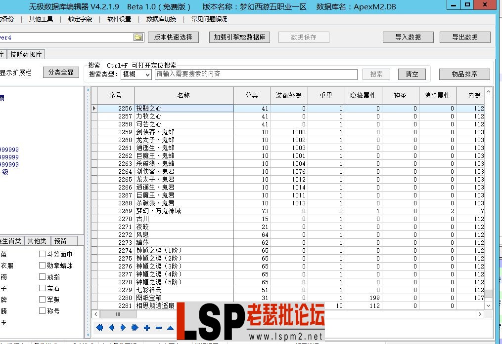Jump to the first record arrow icon
The width and height of the screenshot is (502, 344).
tap(99, 327)
